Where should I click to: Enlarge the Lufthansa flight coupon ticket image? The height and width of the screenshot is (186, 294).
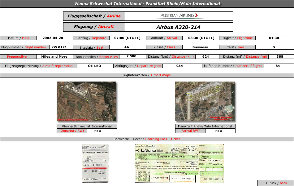tap(179, 163)
